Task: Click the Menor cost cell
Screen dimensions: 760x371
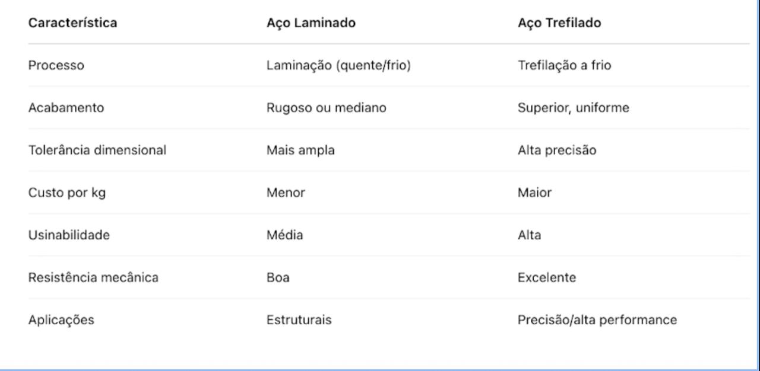Action: click(286, 193)
